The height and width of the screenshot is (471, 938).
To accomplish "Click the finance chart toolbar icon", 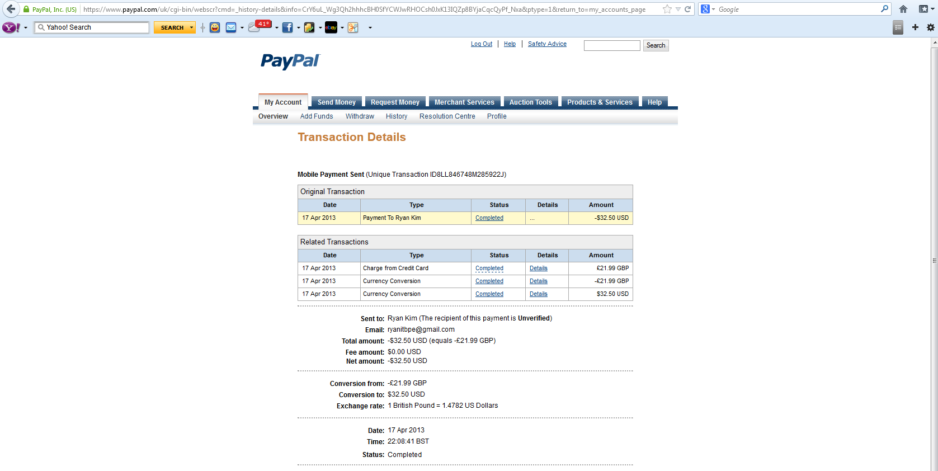I will coord(309,27).
